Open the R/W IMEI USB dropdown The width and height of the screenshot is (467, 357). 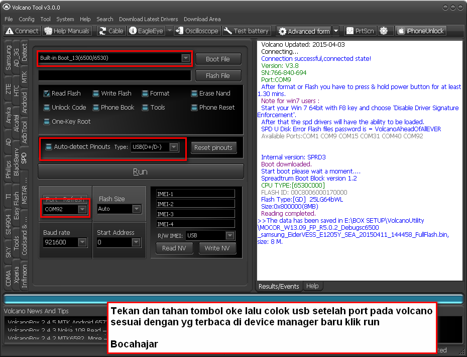[229, 236]
